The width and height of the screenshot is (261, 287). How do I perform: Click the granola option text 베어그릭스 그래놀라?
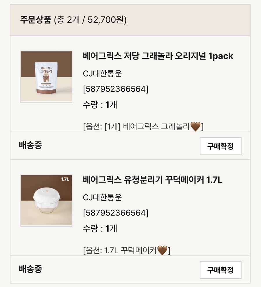[x=156, y=126]
